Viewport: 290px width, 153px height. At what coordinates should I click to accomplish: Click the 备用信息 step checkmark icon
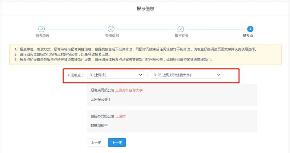[x=111, y=29]
